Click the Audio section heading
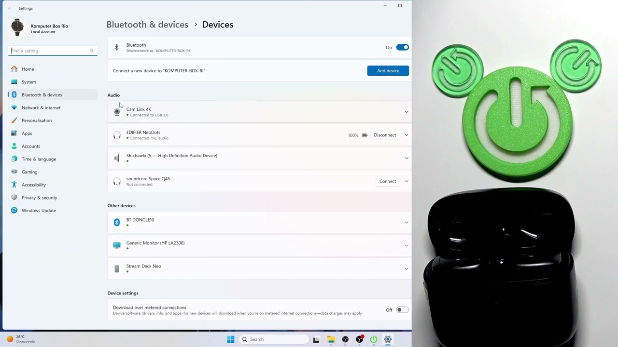618x347 pixels. [x=113, y=95]
